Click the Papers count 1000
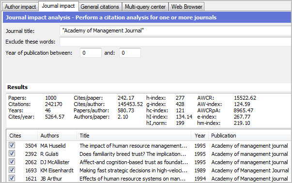This screenshot has width=292, height=183. 51,98
